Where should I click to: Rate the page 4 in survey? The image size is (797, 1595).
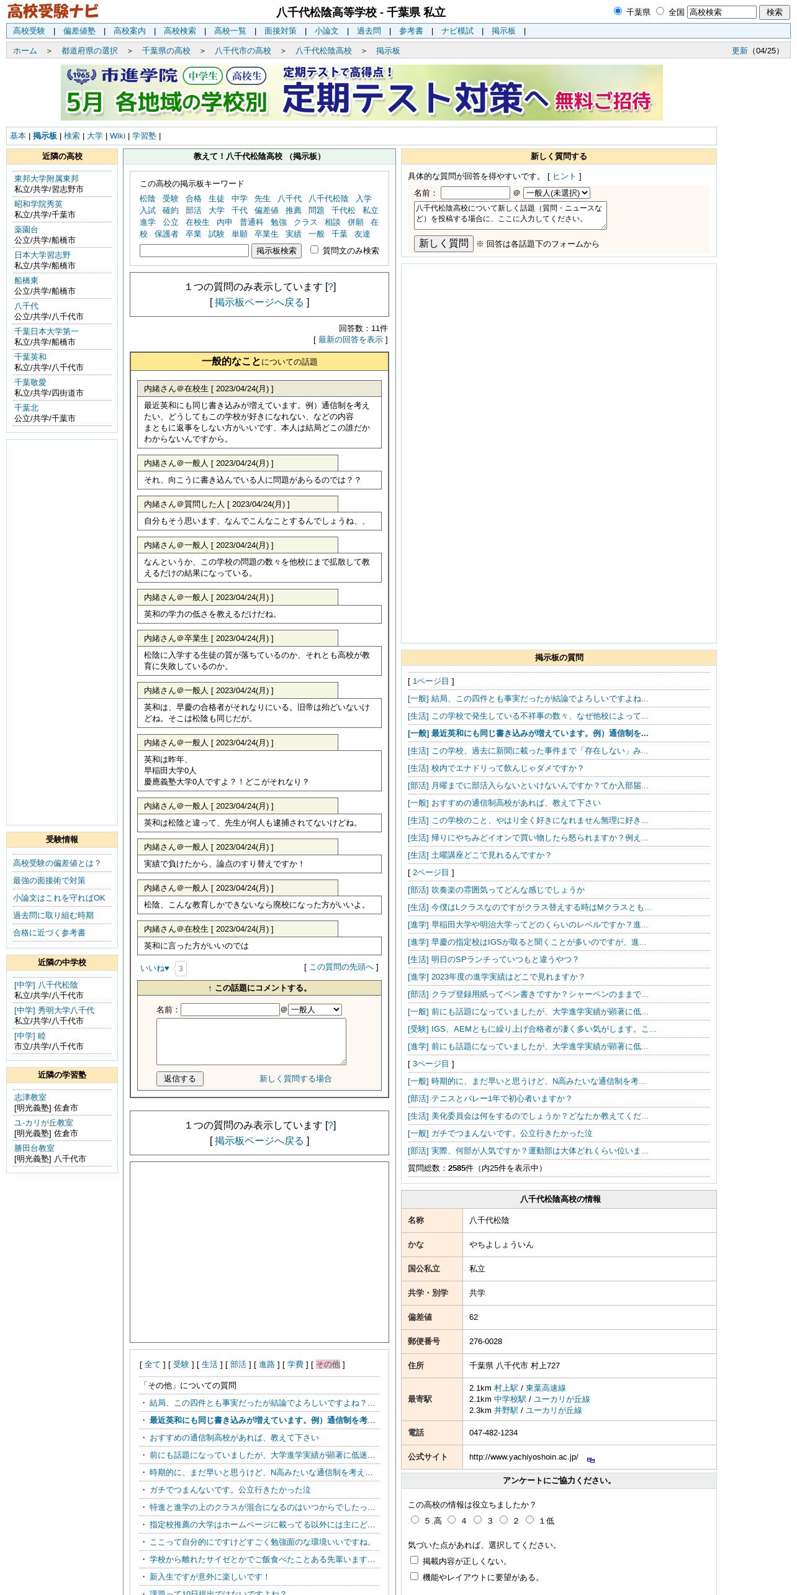coord(451,1519)
